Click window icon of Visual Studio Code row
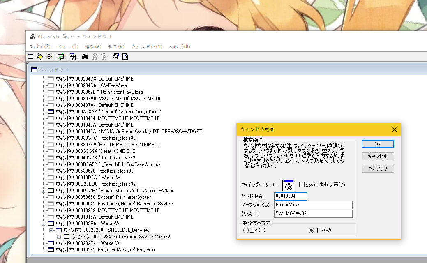Screen dimensions: 427x263 51,191
